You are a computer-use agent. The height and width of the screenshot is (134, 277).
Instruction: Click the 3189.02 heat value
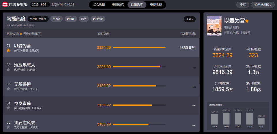pos(104,86)
